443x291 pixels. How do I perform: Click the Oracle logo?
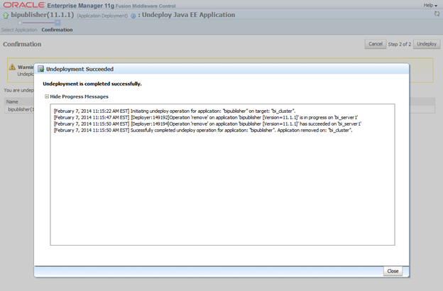(x=23, y=5)
